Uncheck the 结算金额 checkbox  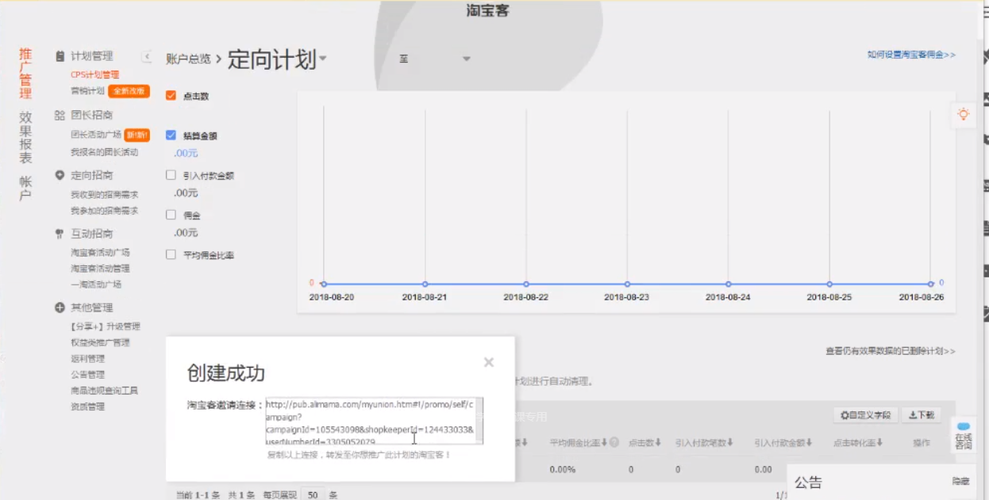pyautogui.click(x=171, y=135)
